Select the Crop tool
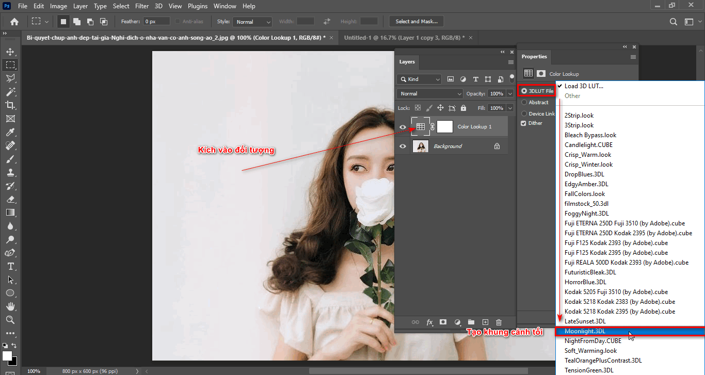705x375 pixels. [x=10, y=105]
